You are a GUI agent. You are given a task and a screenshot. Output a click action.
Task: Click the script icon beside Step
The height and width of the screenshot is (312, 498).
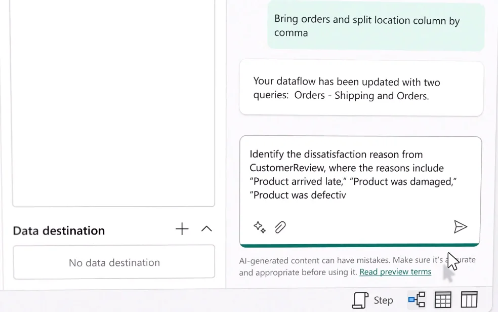coord(360,300)
